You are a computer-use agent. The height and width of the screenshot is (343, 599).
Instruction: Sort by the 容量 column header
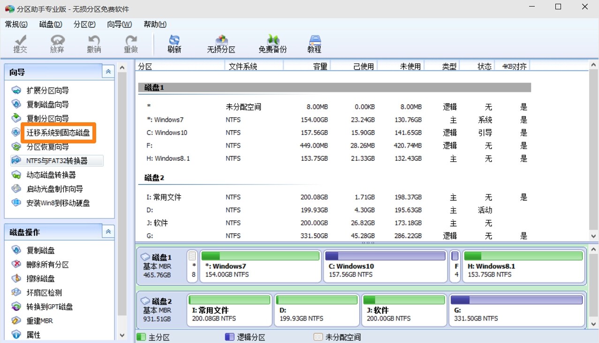(307, 67)
